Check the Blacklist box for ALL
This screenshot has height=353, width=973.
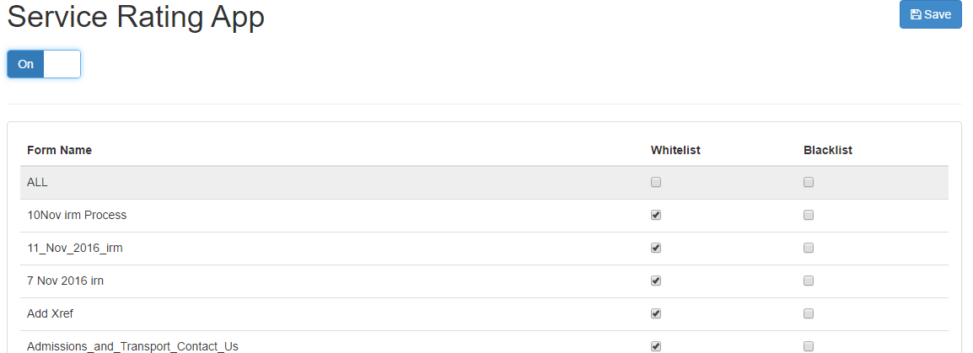pos(809,182)
